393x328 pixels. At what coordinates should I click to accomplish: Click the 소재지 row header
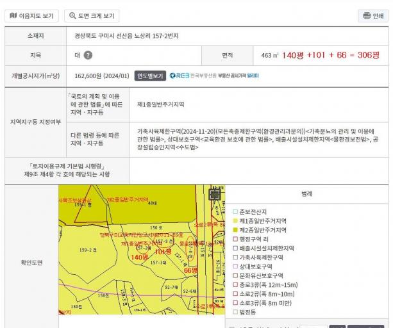point(36,36)
